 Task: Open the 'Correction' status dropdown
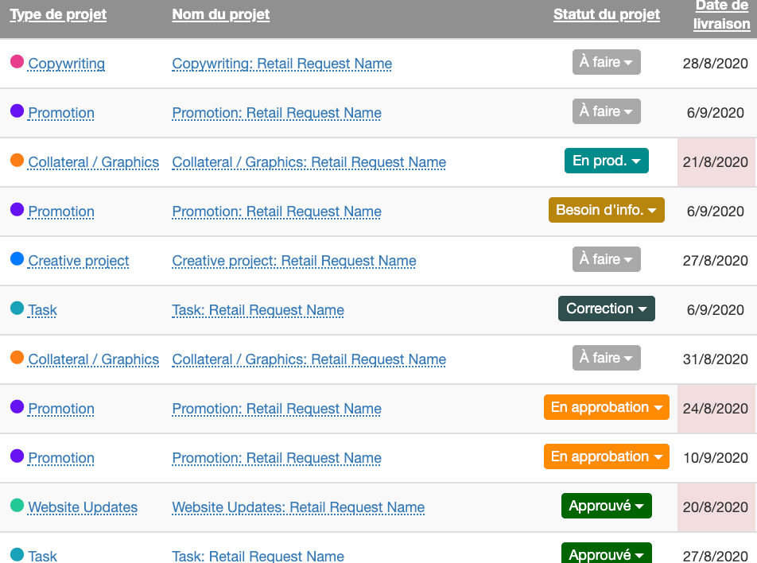[606, 309]
